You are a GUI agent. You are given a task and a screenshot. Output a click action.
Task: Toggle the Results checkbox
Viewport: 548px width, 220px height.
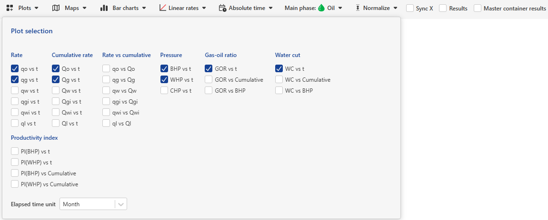tap(443, 9)
